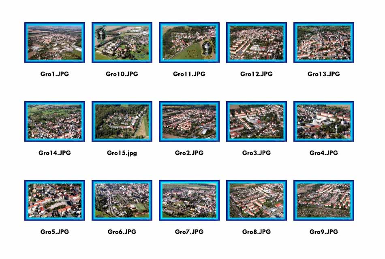Open the Gro12.JPG thumbnail picture
Screen dimensions: 385x259
click(x=257, y=42)
